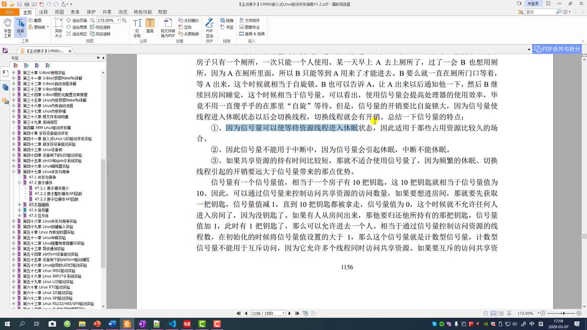Create a blank (空白) PDF
Viewport: 587px width, 330px height.
(185, 27)
